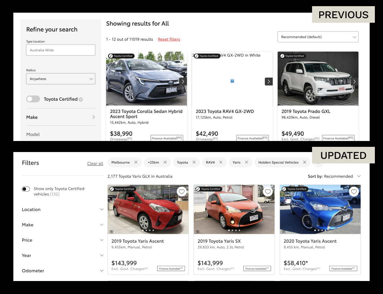This screenshot has height=294, width=383.
Task: Open 2019 Toyota Yaris SX title
Action: 219,241
